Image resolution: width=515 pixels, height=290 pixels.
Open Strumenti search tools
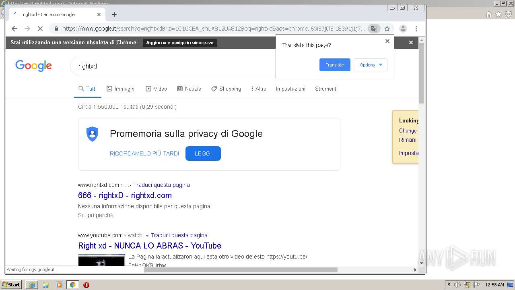point(326,89)
